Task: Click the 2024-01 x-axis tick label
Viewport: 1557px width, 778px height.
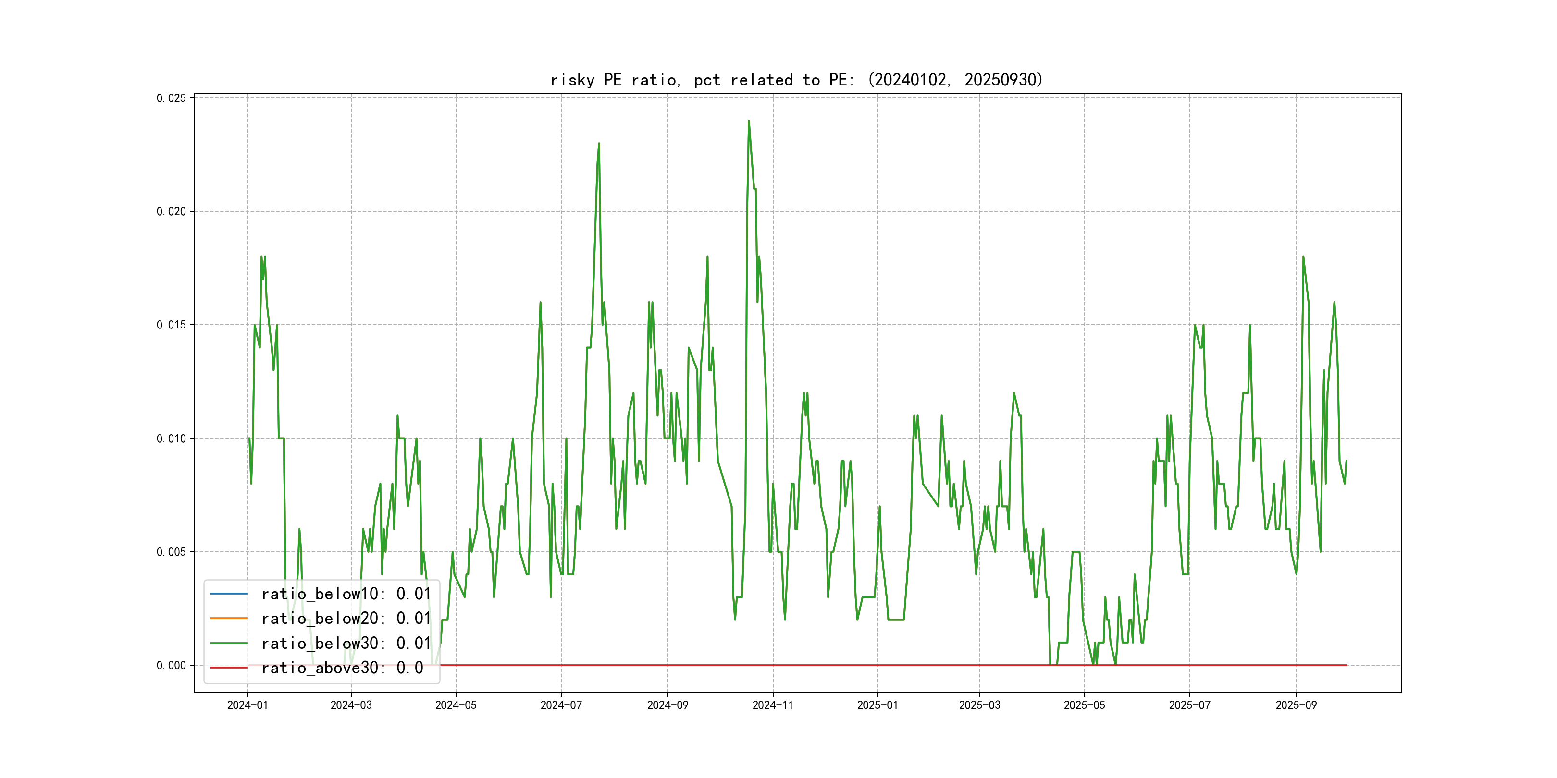Action: point(247,705)
